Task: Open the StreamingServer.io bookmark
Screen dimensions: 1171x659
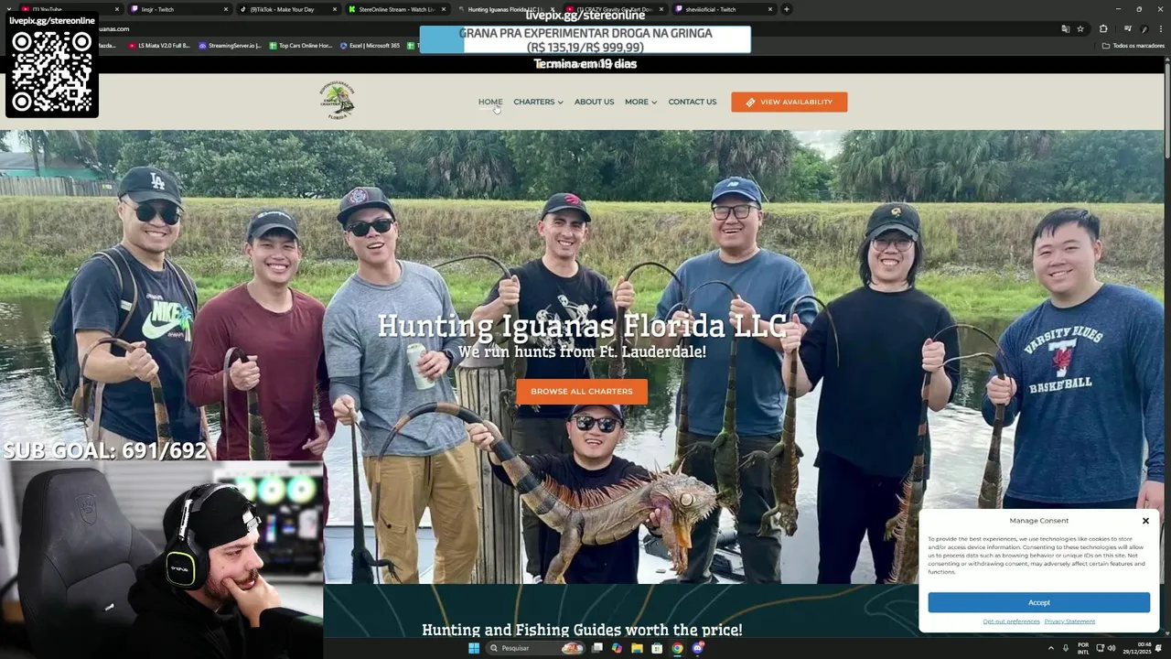Action: [x=230, y=46]
